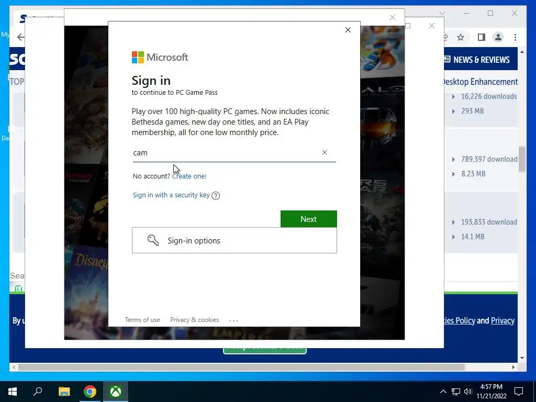Click scroll right arrow on horizontal scrollbar
536x402 pixels.
513,367
